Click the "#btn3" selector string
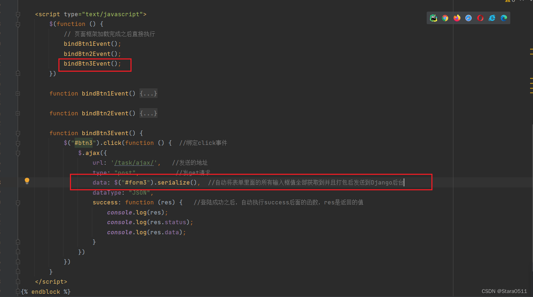The width and height of the screenshot is (533, 297). pyautogui.click(x=84, y=143)
